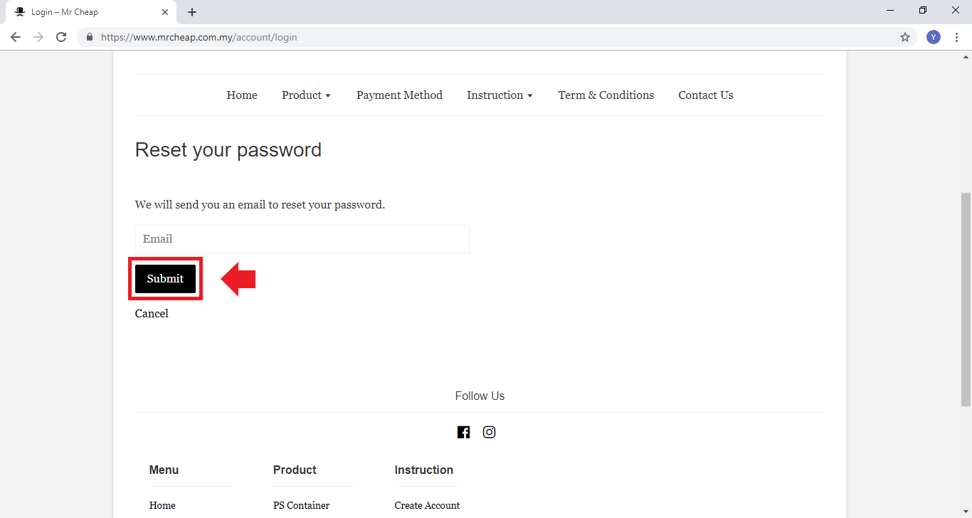This screenshot has width=972, height=518.
Task: Open the Chrome profile avatar Y
Action: 934,37
